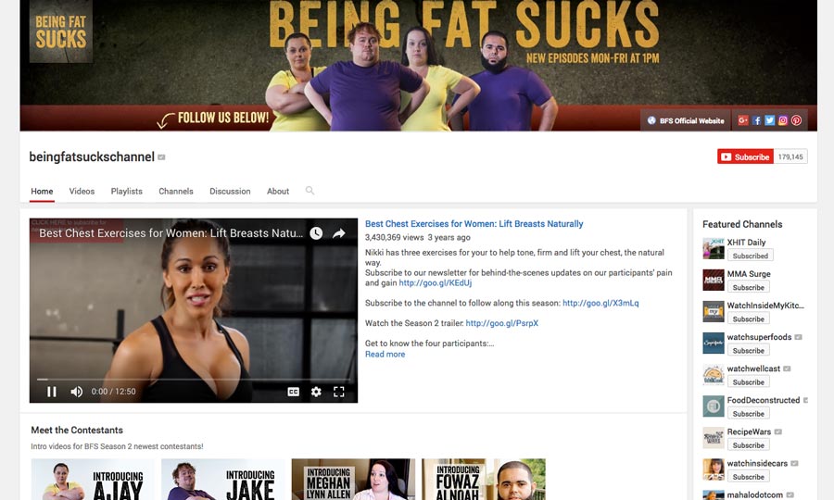The height and width of the screenshot is (500, 834).
Task: Select the Home tab
Action: (42, 192)
